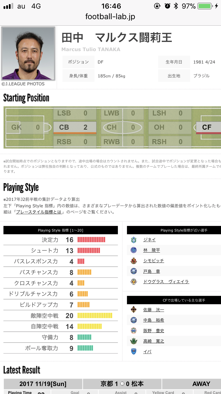
Task: Tap the club crest beside シモビッチ
Action: click(x=134, y=261)
